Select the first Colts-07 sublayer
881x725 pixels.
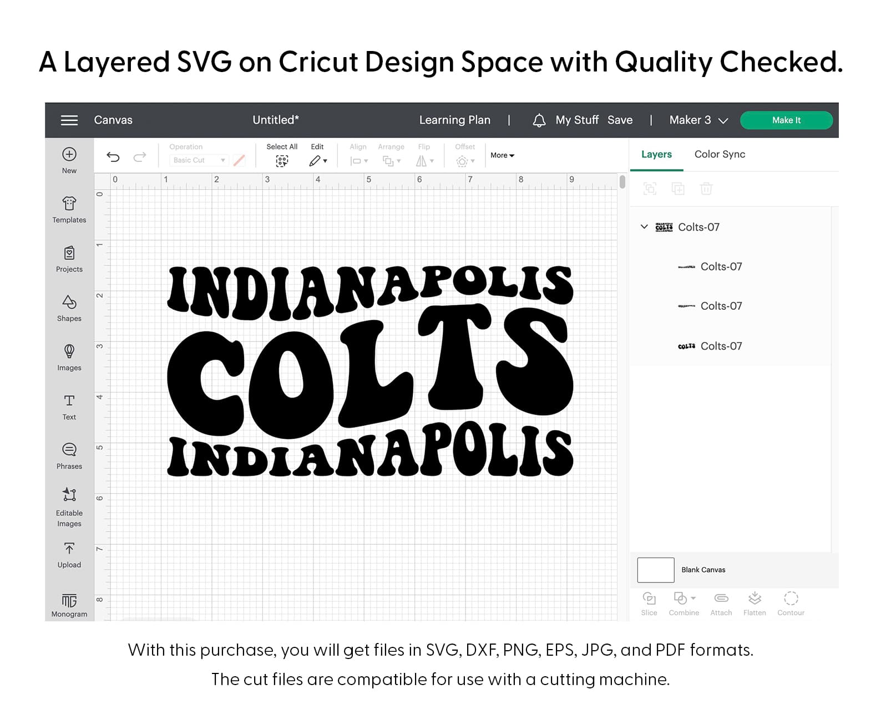pos(731,267)
